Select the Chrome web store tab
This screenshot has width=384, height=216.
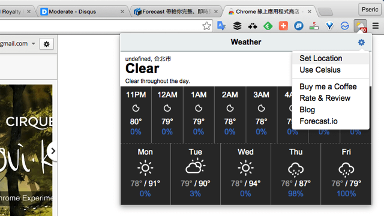(x=269, y=11)
